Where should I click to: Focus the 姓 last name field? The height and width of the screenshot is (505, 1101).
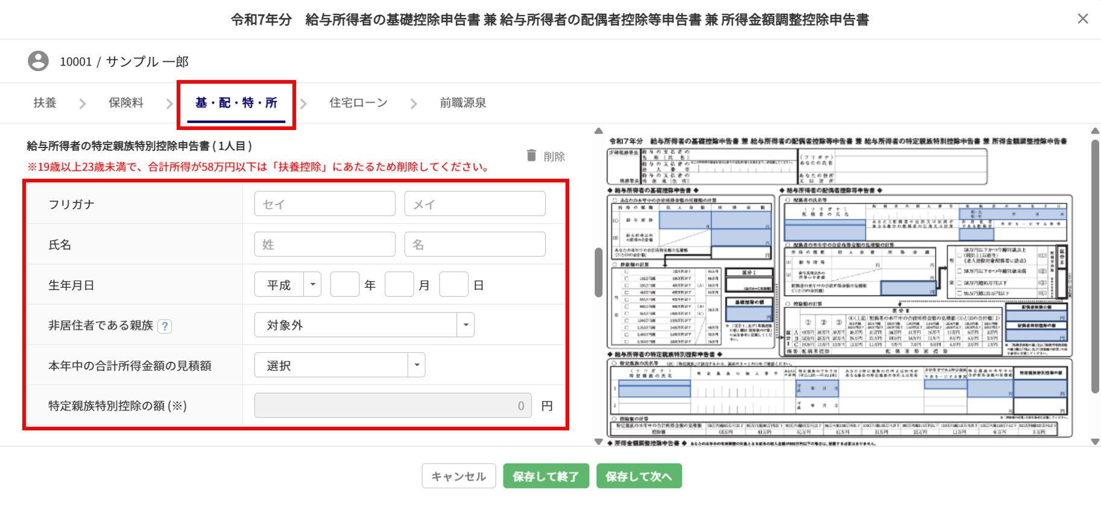point(324,244)
